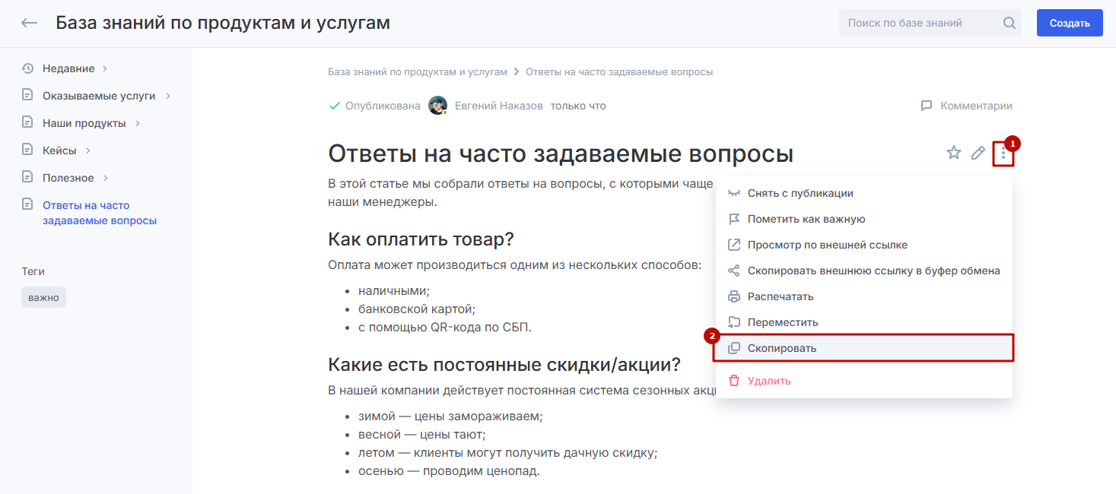The width and height of the screenshot is (1116, 494).
Task: Click the back arrow icon
Action: (29, 23)
